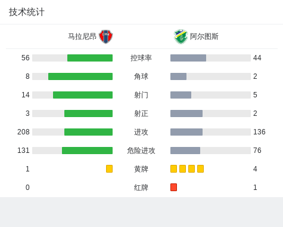The width and height of the screenshot is (283, 227).
Task: Click the green 角球 bar showing 8
Action: [80, 76]
